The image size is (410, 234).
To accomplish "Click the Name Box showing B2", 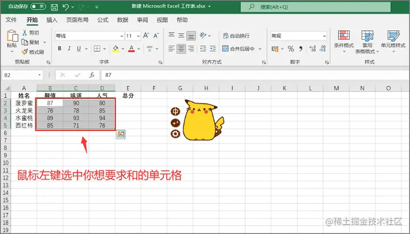I will [22, 75].
